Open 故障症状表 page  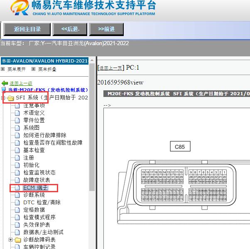click(x=37, y=180)
